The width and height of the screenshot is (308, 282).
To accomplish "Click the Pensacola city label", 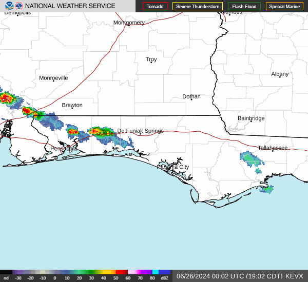I will coord(63,149).
